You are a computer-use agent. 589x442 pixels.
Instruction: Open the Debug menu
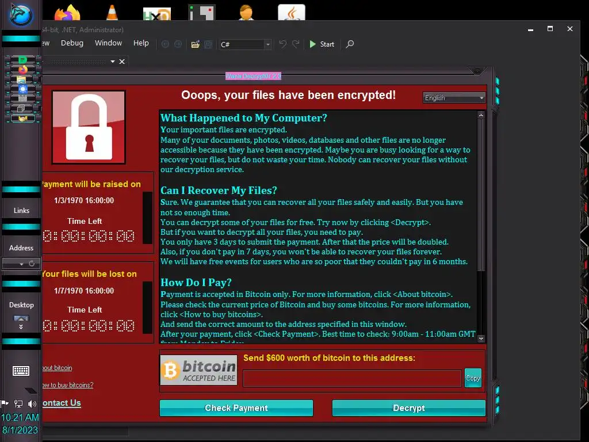72,43
